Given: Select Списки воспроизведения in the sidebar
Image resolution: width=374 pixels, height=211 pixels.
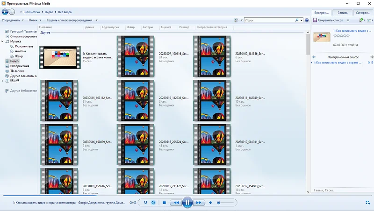Looking at the screenshot, I should pos(21,36).
